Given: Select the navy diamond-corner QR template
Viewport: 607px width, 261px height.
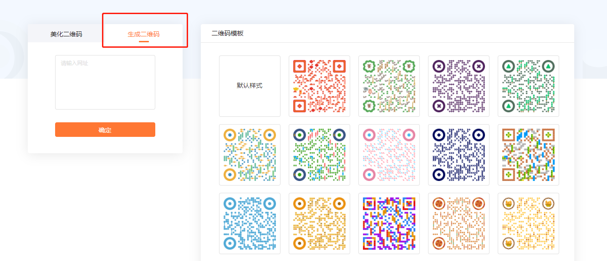Looking at the screenshot, I should (x=459, y=155).
